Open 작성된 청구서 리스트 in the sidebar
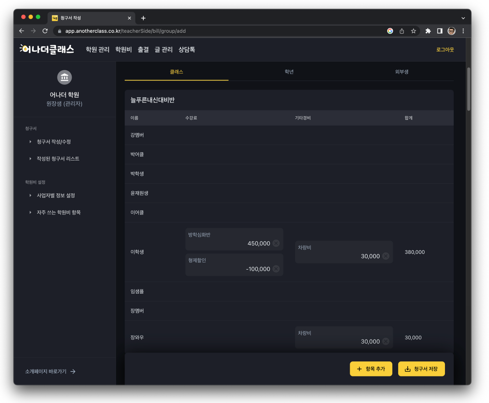The image size is (489, 403). (58, 159)
